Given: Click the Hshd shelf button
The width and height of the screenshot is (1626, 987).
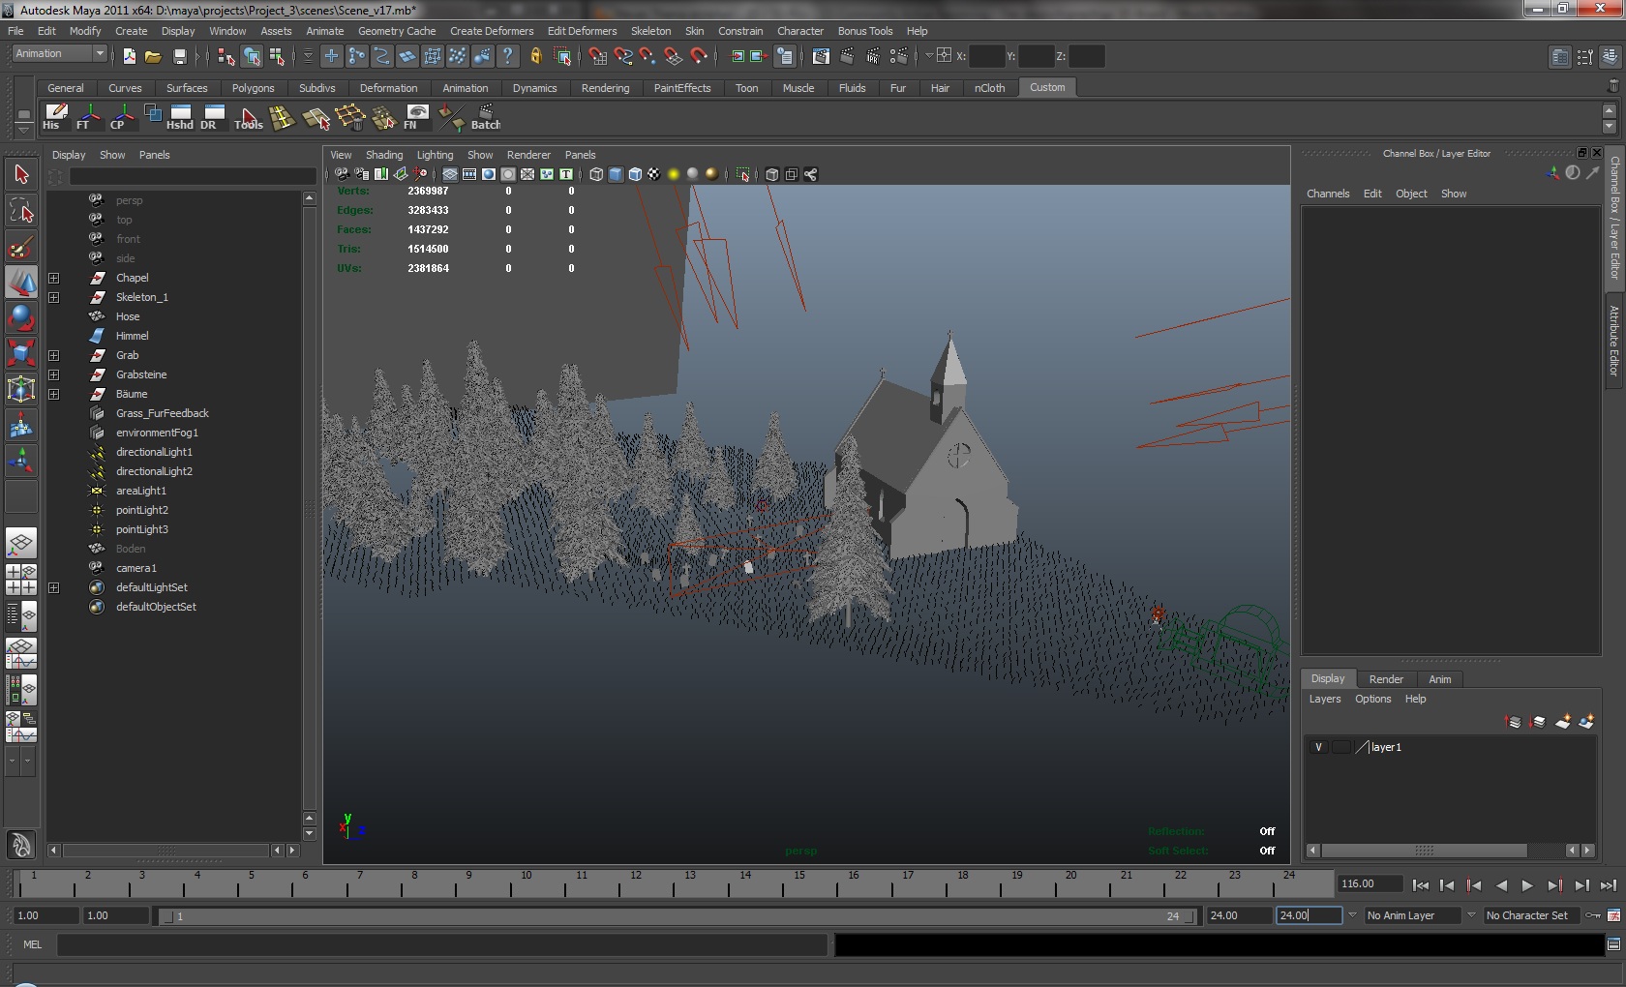Looking at the screenshot, I should coord(179,117).
